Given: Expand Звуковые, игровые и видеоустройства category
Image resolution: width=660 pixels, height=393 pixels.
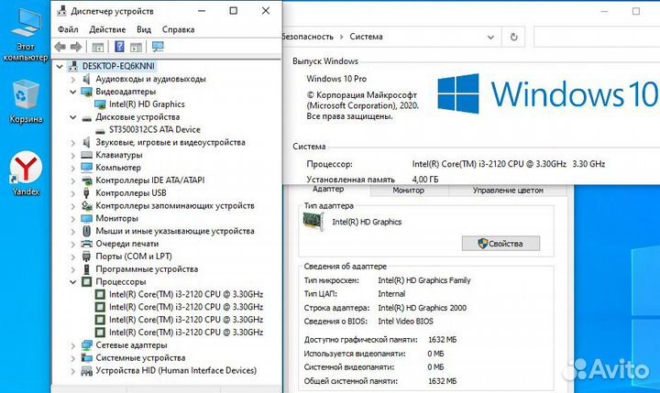Looking at the screenshot, I should [72, 143].
